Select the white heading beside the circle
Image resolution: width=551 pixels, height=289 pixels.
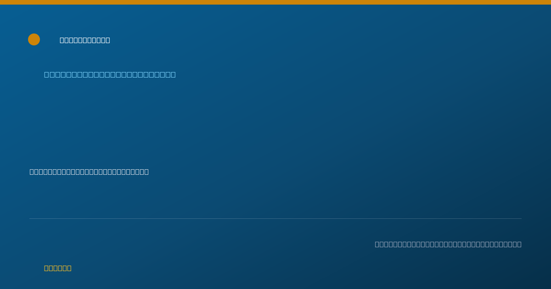tap(85, 40)
